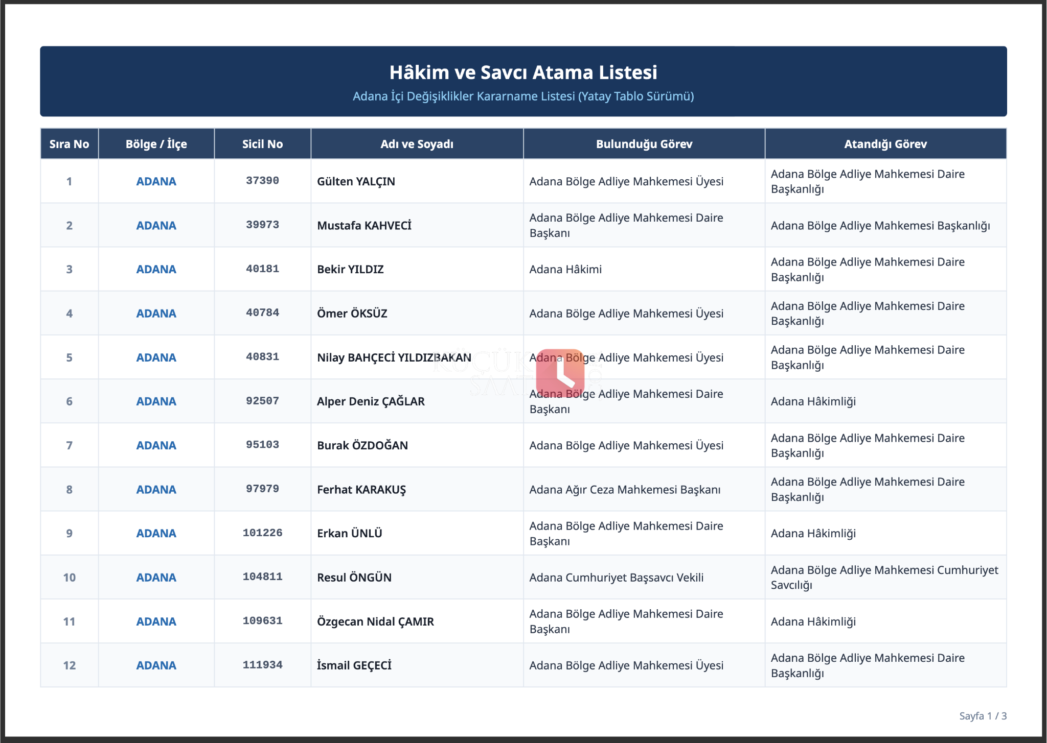Click the Sıra No column header
This screenshot has height=743, width=1047.
70,144
